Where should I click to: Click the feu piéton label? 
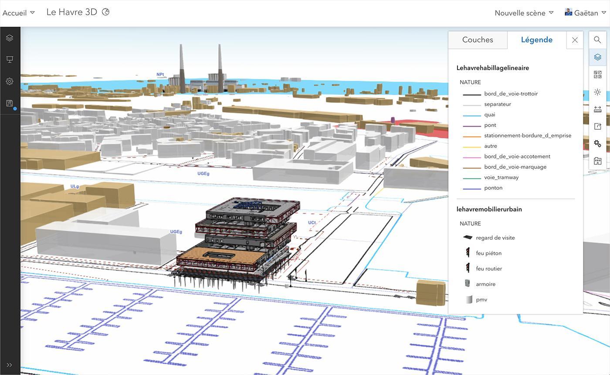pyautogui.click(x=489, y=253)
